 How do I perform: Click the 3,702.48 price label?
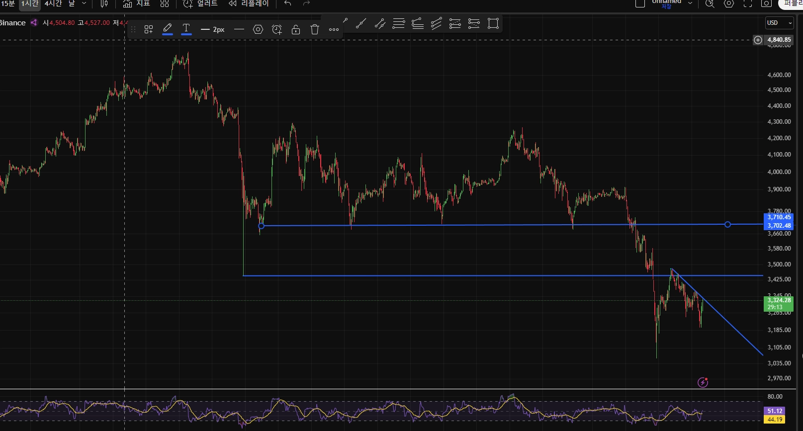pos(779,226)
